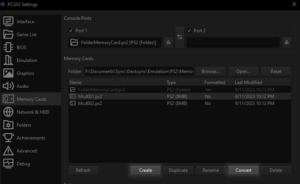Duplicate the selected memory card
This screenshot has width=300, height=184.
point(178,170)
